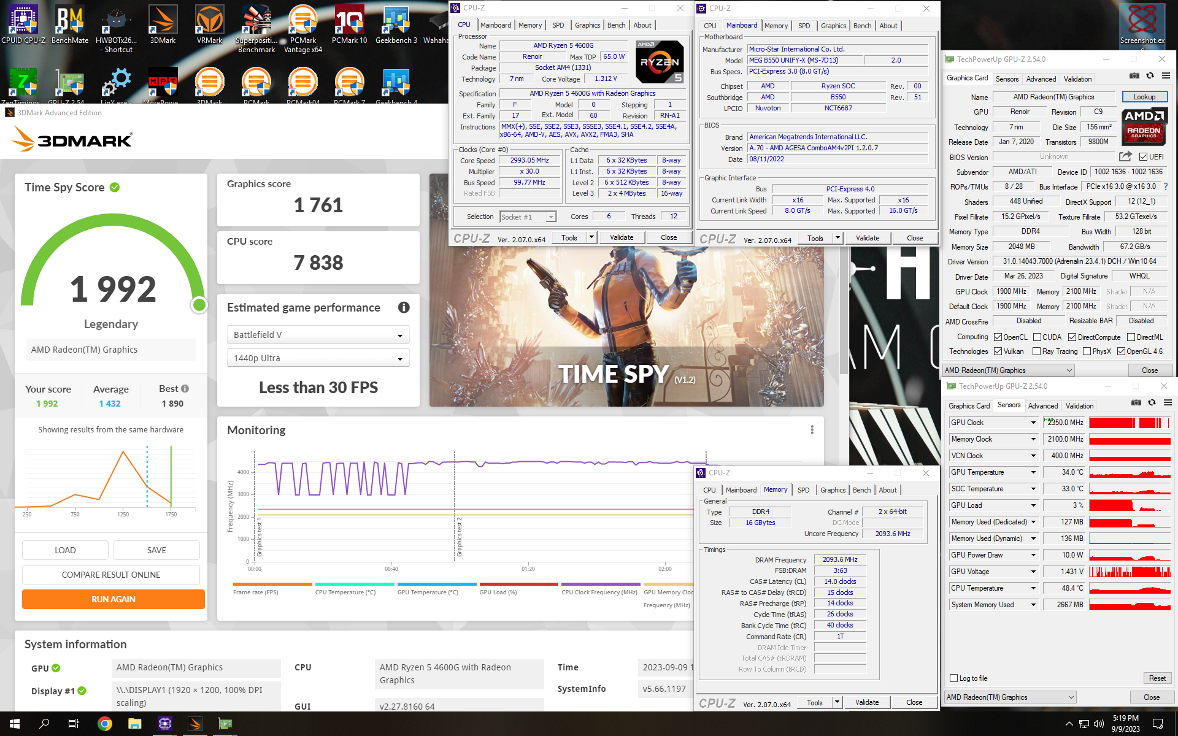Image resolution: width=1178 pixels, height=736 pixels.
Task: Open SPD tab in CPU-Z Mainboard window
Action: [x=804, y=26]
